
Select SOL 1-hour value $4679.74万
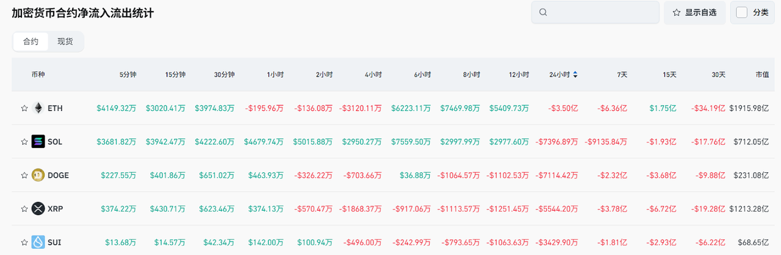tap(264, 142)
